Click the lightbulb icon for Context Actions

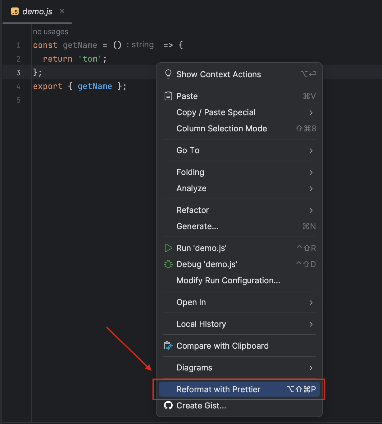[x=168, y=74]
